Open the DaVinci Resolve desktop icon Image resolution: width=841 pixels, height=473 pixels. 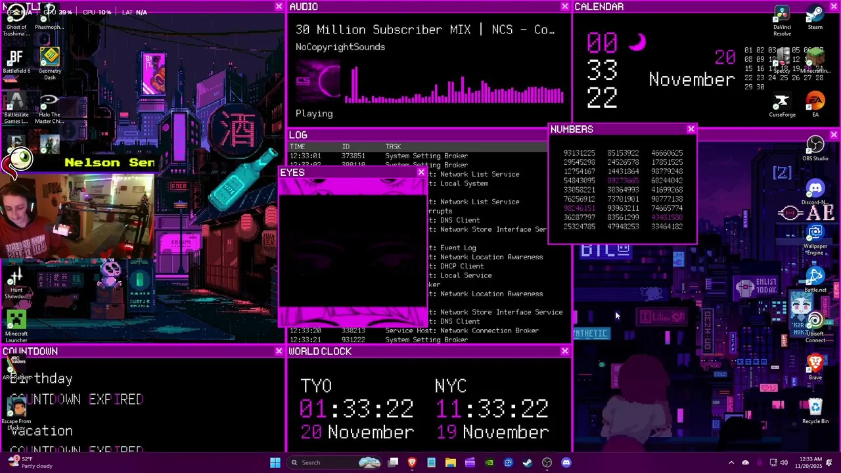782,21
